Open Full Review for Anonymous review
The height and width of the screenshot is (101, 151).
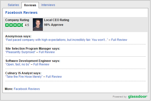point(119,40)
